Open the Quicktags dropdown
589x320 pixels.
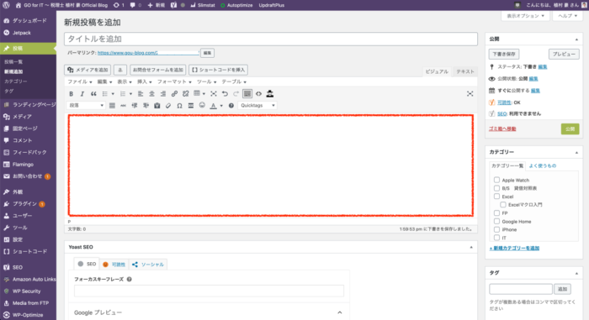pyautogui.click(x=257, y=106)
